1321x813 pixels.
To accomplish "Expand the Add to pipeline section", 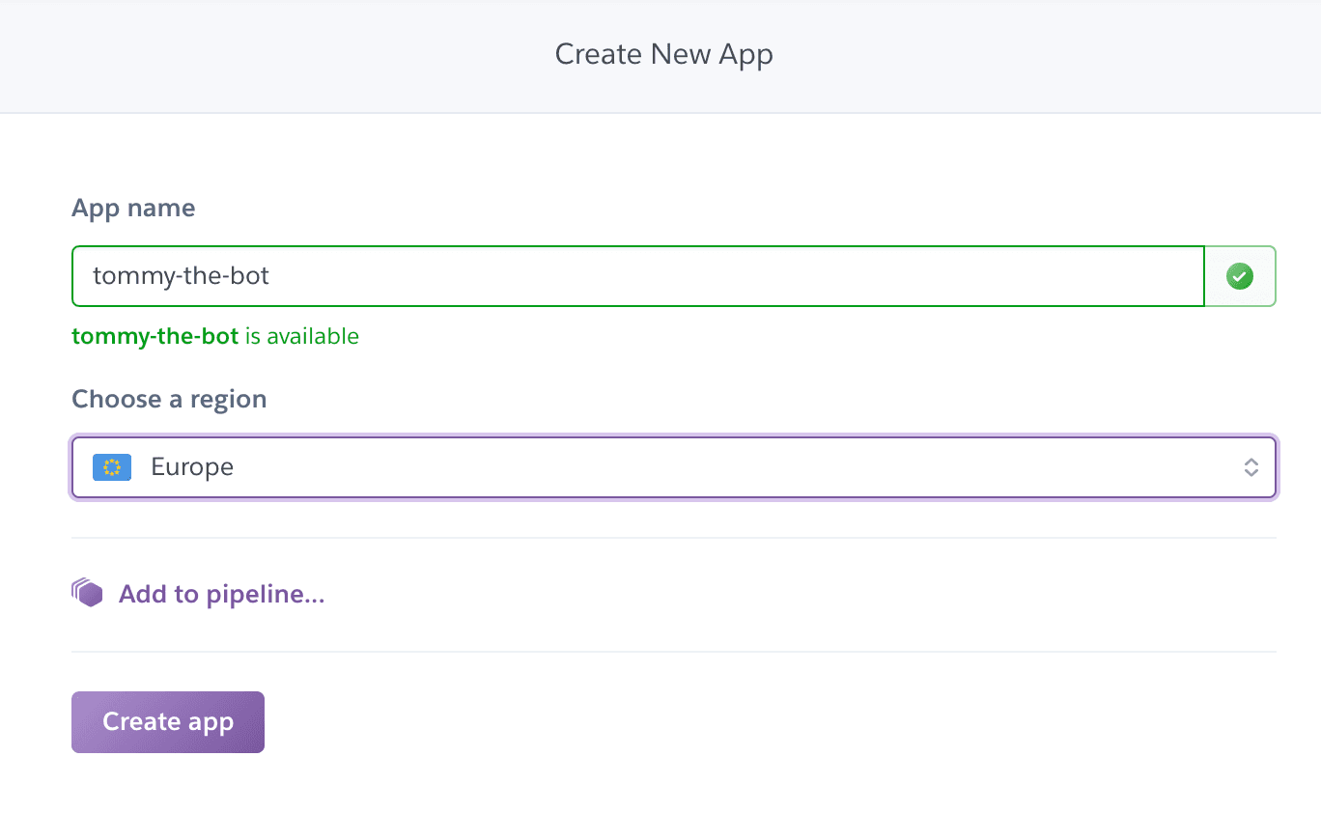I will [221, 593].
